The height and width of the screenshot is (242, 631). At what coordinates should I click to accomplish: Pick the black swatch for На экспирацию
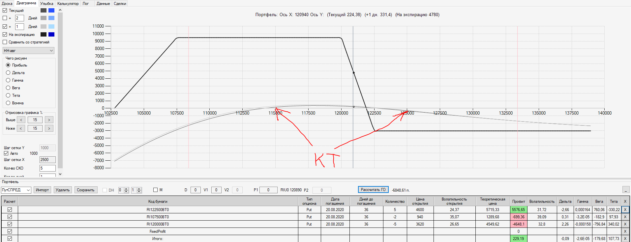pyautogui.click(x=44, y=35)
